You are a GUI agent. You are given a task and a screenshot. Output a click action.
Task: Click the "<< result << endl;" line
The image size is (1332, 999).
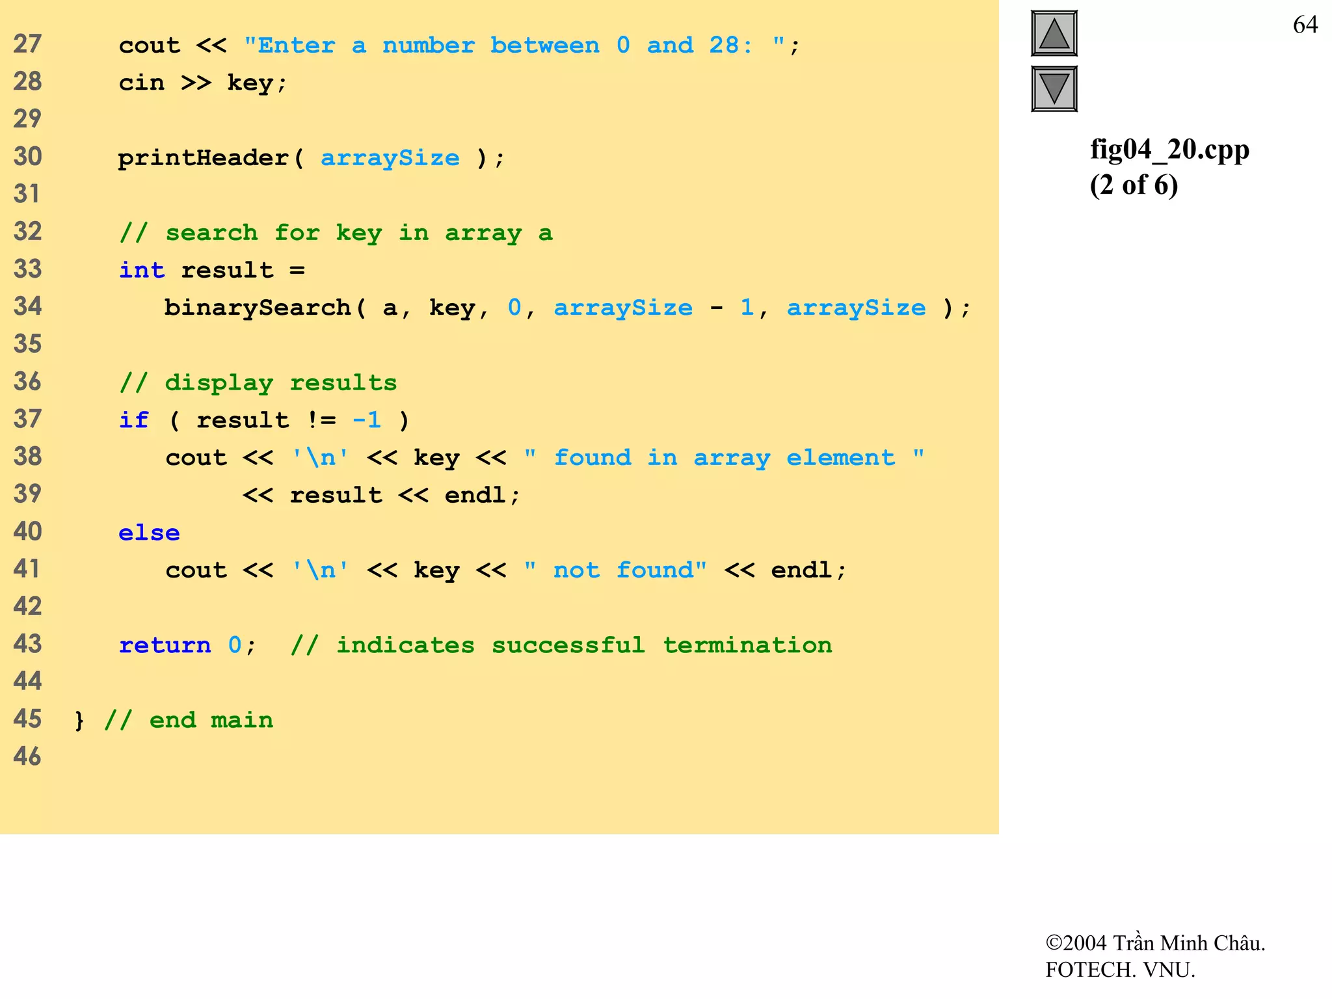381,496
